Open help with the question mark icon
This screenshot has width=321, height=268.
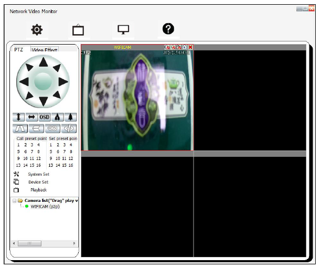[168, 29]
